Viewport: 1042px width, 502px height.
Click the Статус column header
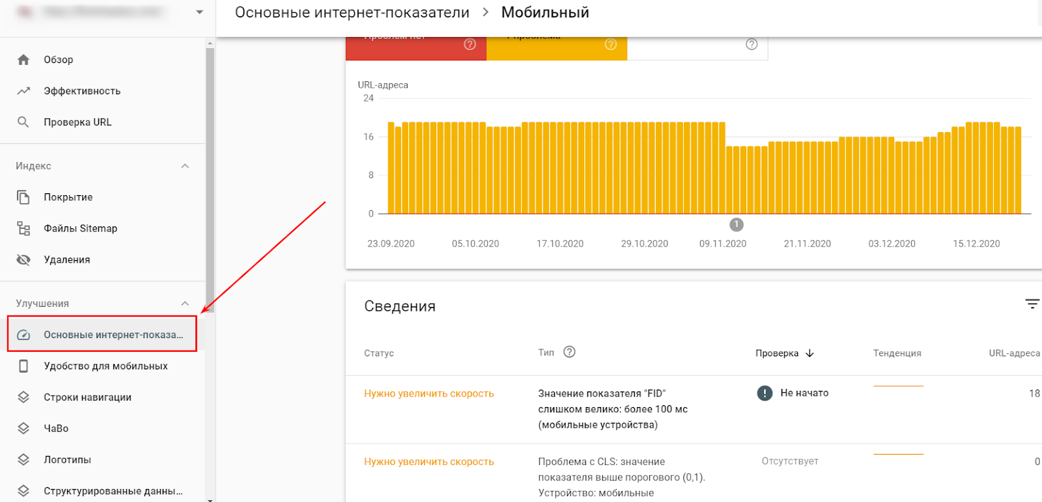[x=379, y=353]
